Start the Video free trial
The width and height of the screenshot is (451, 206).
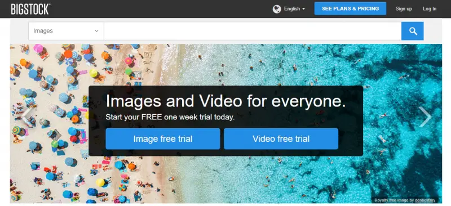(281, 139)
